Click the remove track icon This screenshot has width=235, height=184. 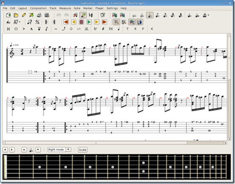point(122,15)
